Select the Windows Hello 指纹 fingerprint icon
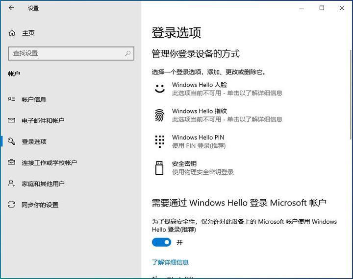This screenshot has width=353, height=279. (x=159, y=115)
